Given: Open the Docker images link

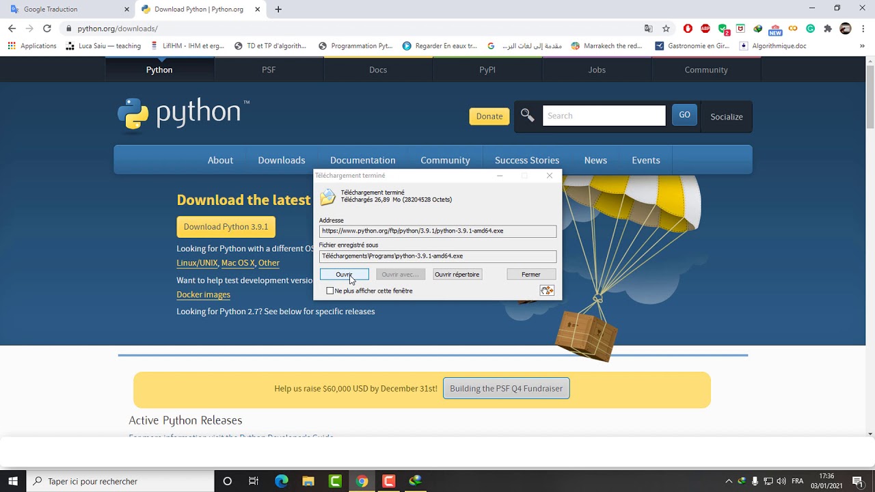Looking at the screenshot, I should point(203,295).
